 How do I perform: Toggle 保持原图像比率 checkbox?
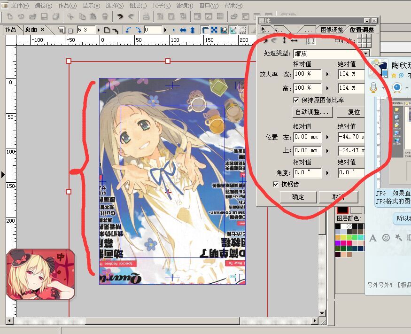[296, 100]
